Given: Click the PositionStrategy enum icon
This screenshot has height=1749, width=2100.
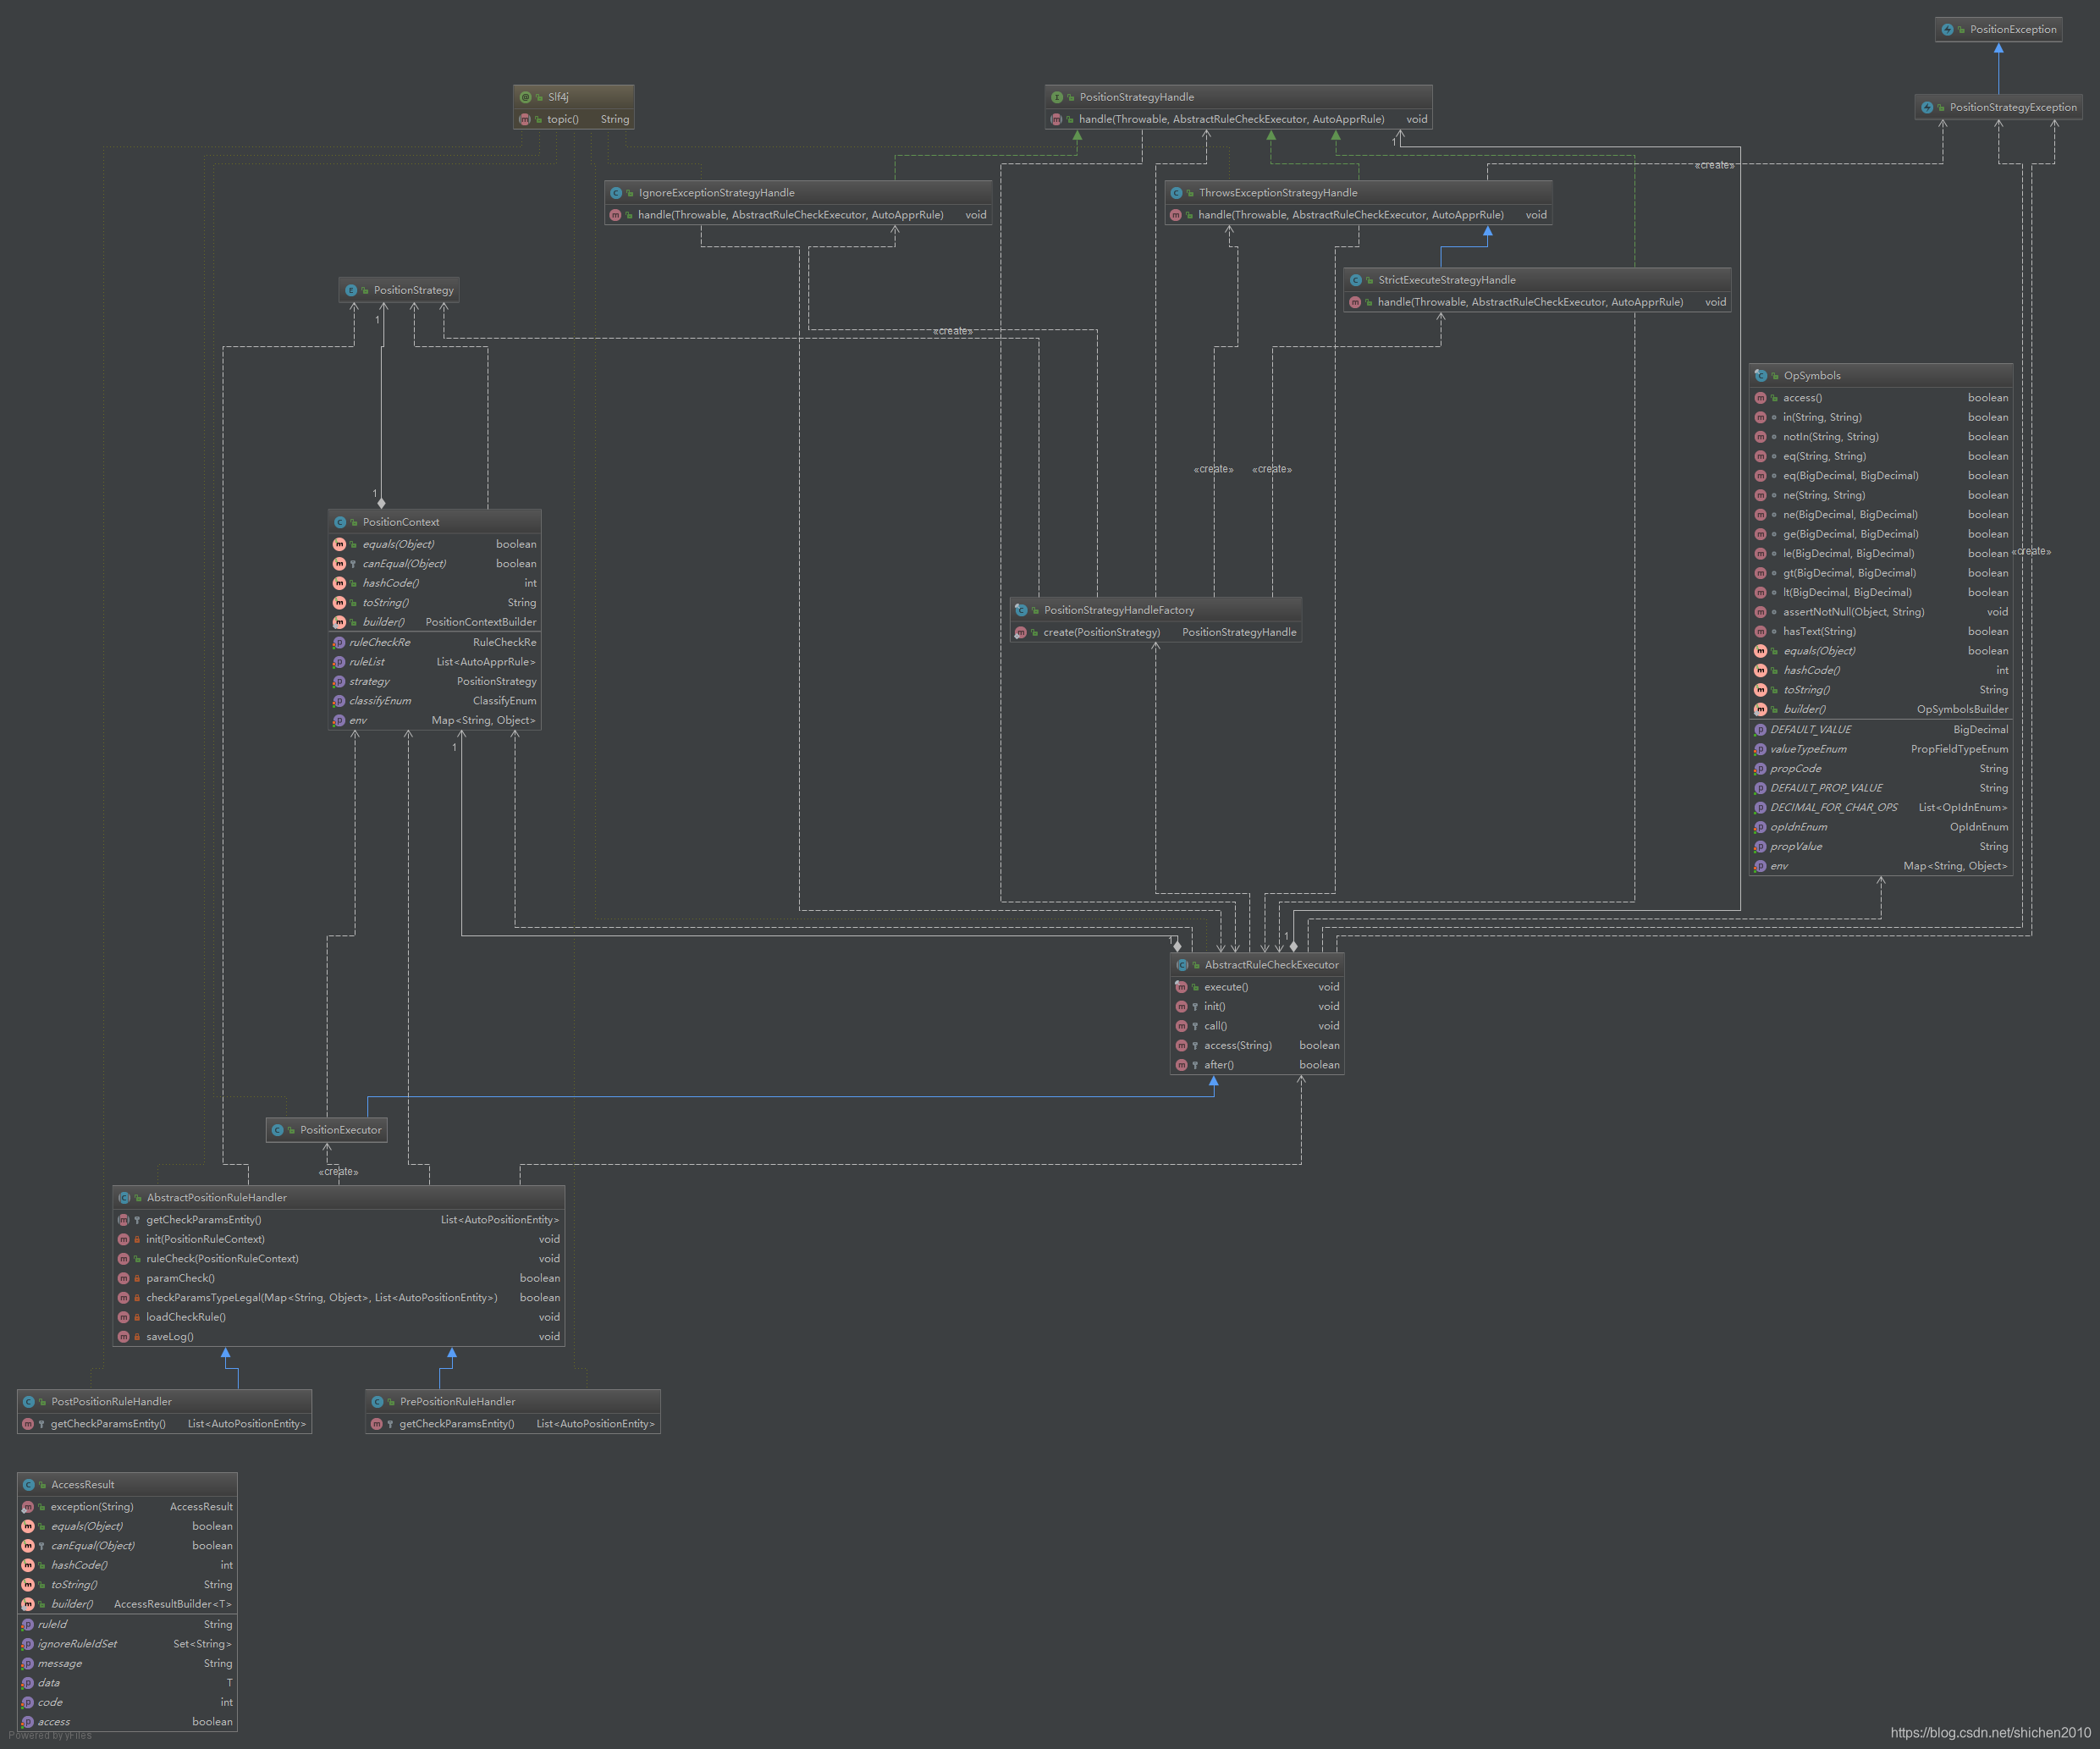Looking at the screenshot, I should (351, 290).
